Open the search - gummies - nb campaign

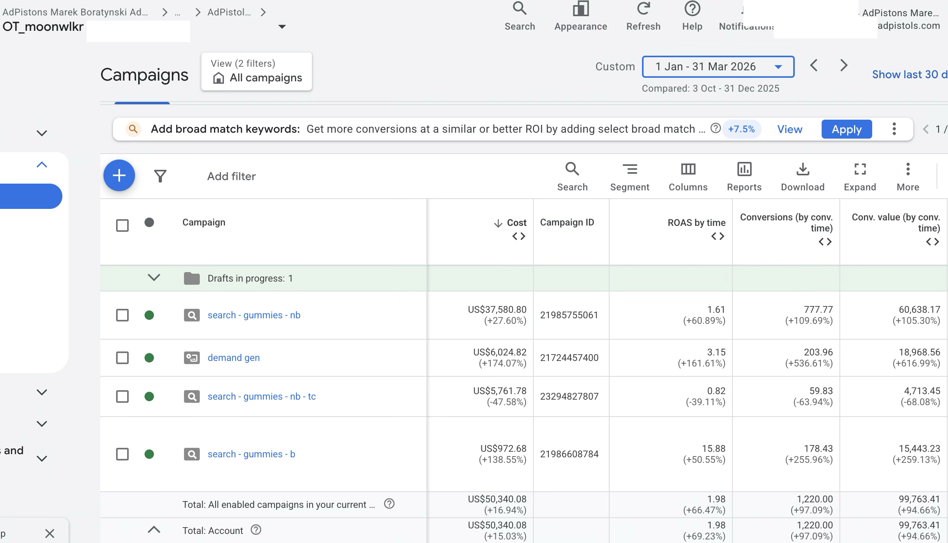(254, 315)
